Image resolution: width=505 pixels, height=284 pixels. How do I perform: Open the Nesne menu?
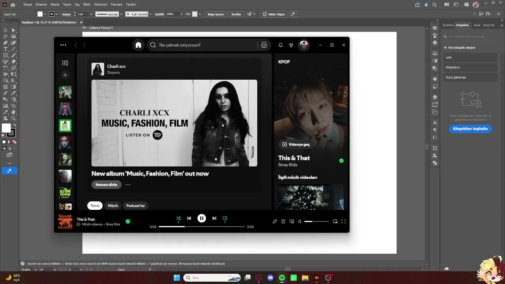click(x=55, y=4)
